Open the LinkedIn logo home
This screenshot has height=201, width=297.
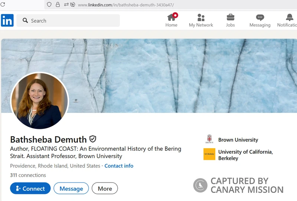pyautogui.click(x=7, y=20)
